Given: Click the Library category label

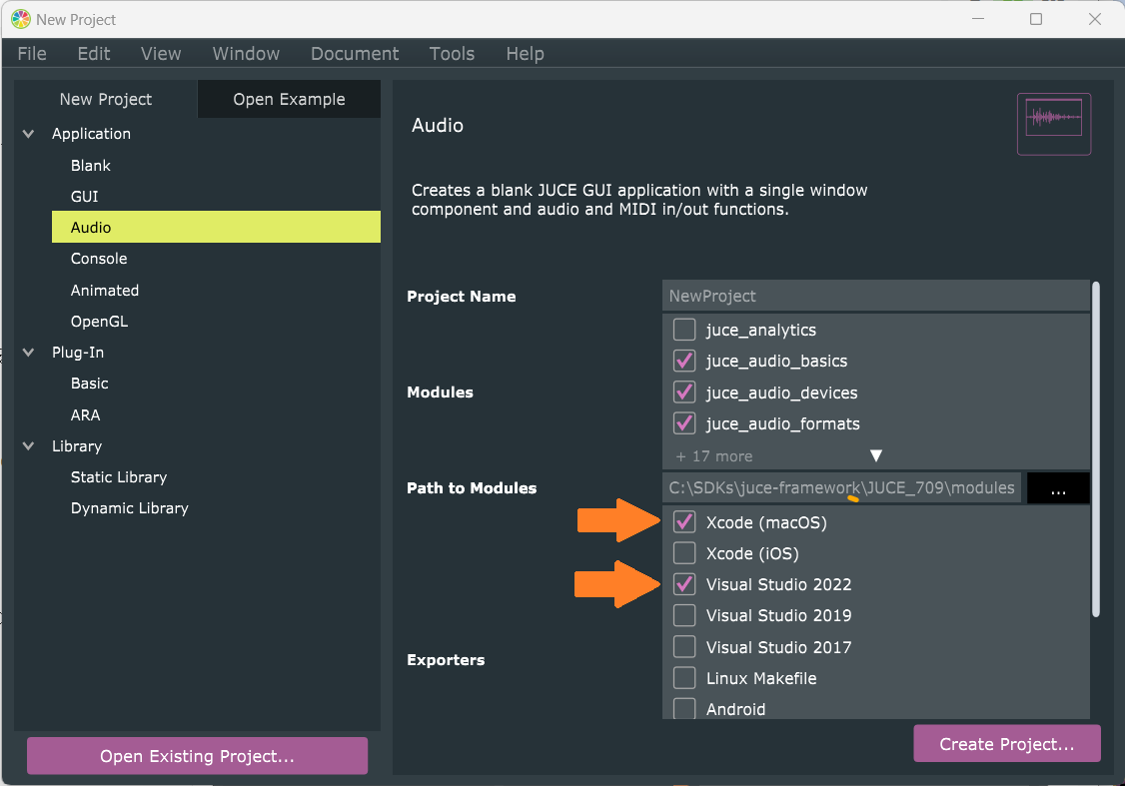Looking at the screenshot, I should [x=77, y=446].
